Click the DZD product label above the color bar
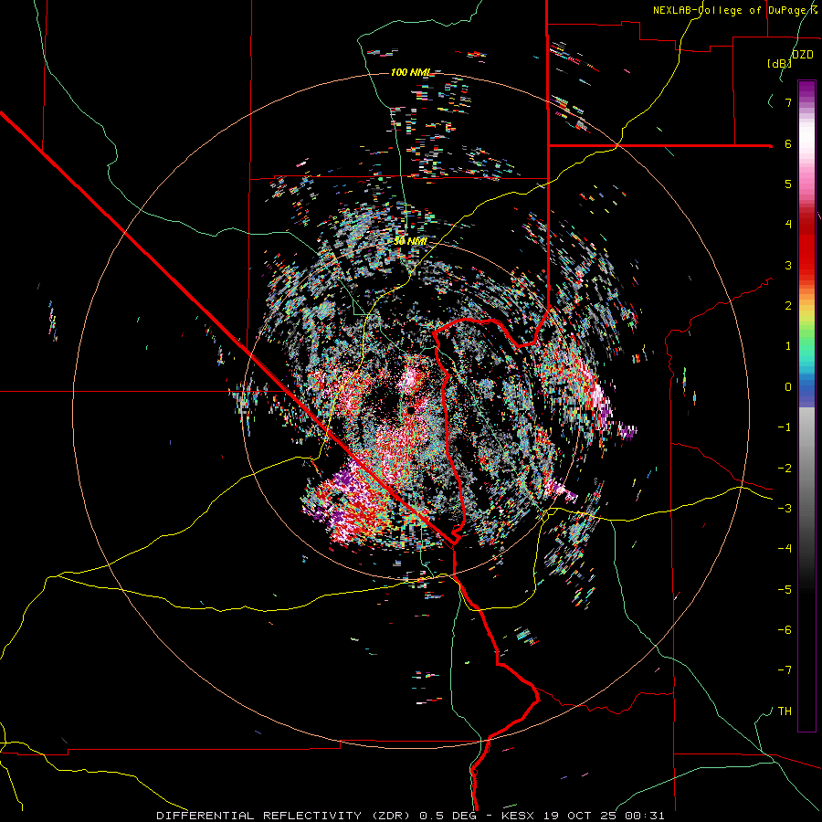The width and height of the screenshot is (822, 822). tap(802, 55)
